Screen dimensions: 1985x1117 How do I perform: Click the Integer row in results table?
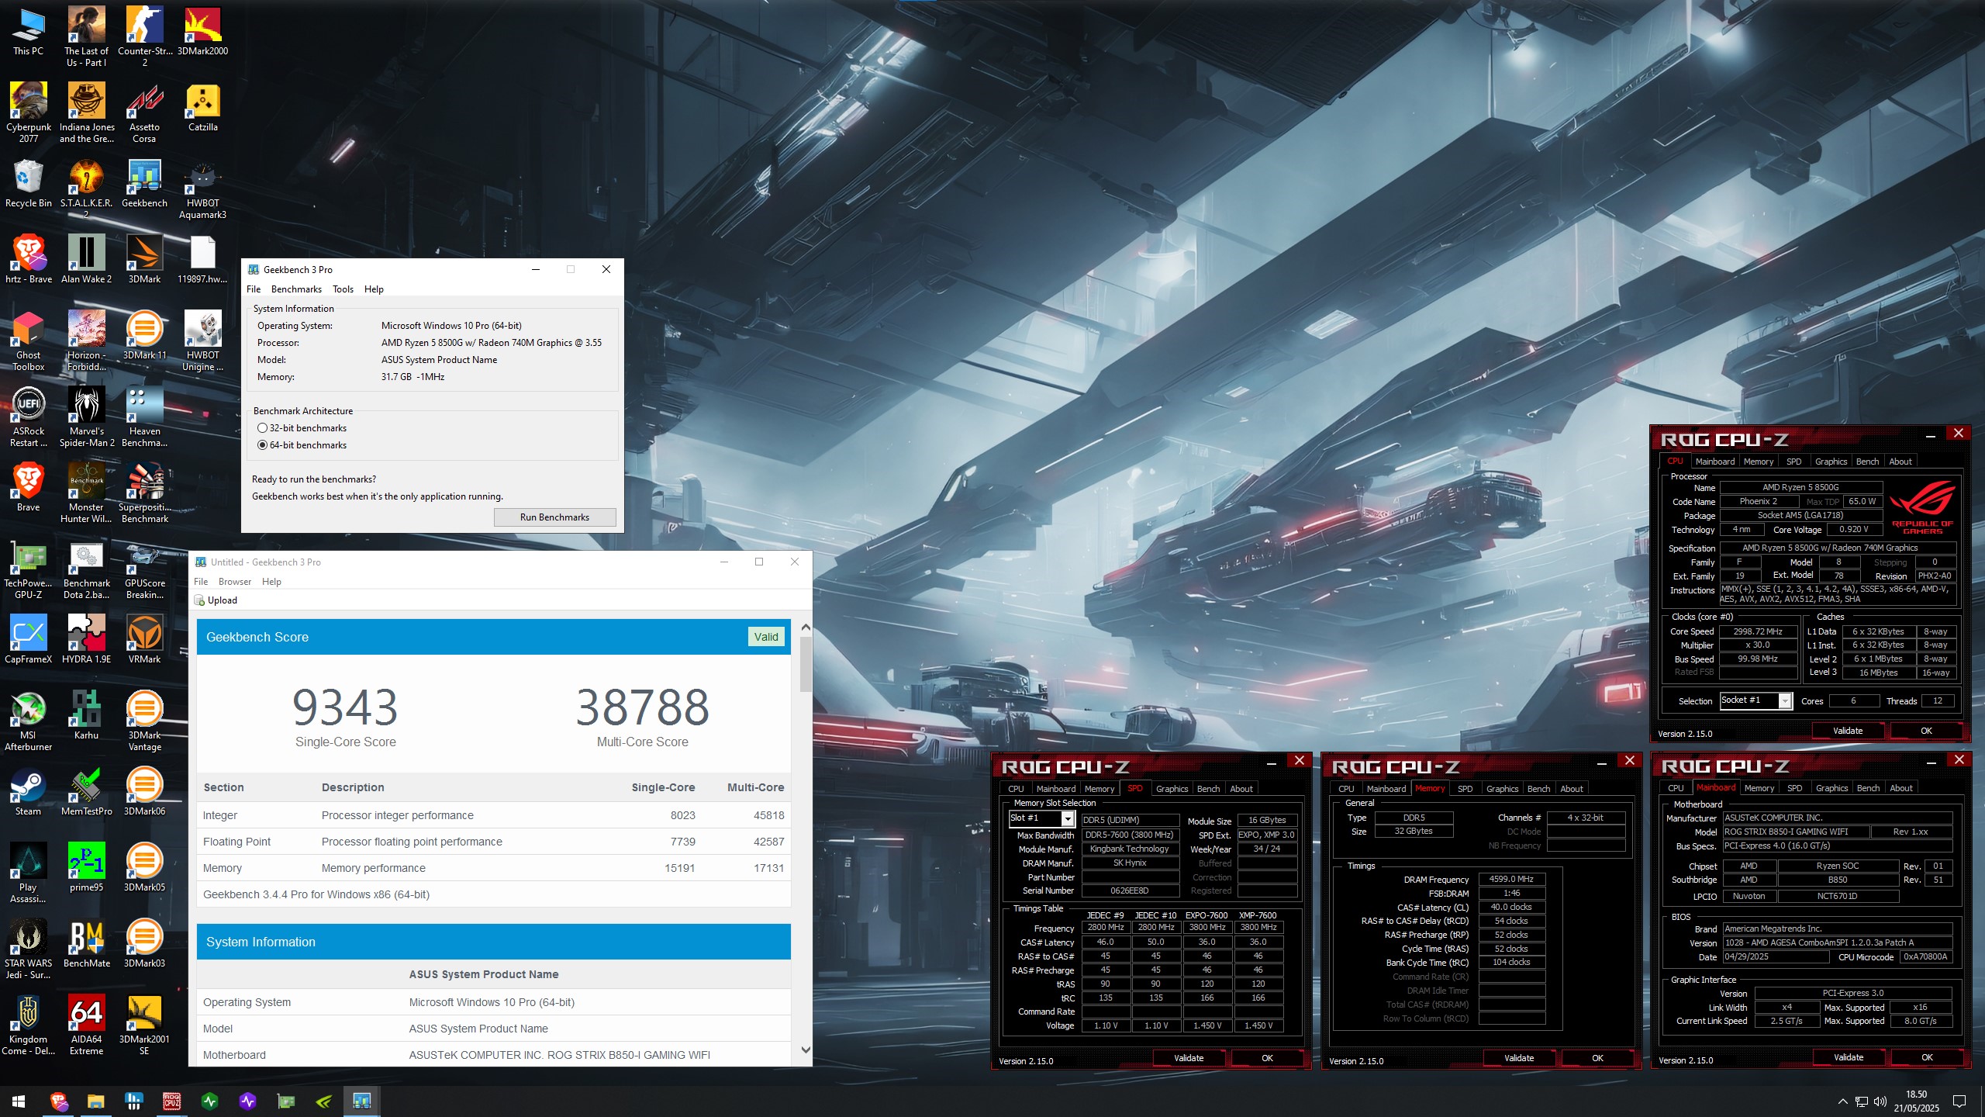tap(494, 815)
